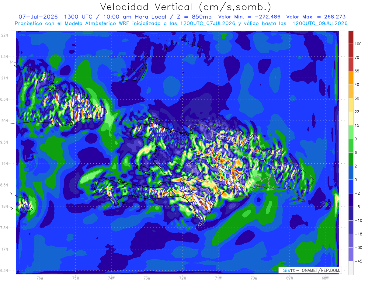Click the '20N' latitude label
This screenshot has height=282, width=365.
(5, 121)
